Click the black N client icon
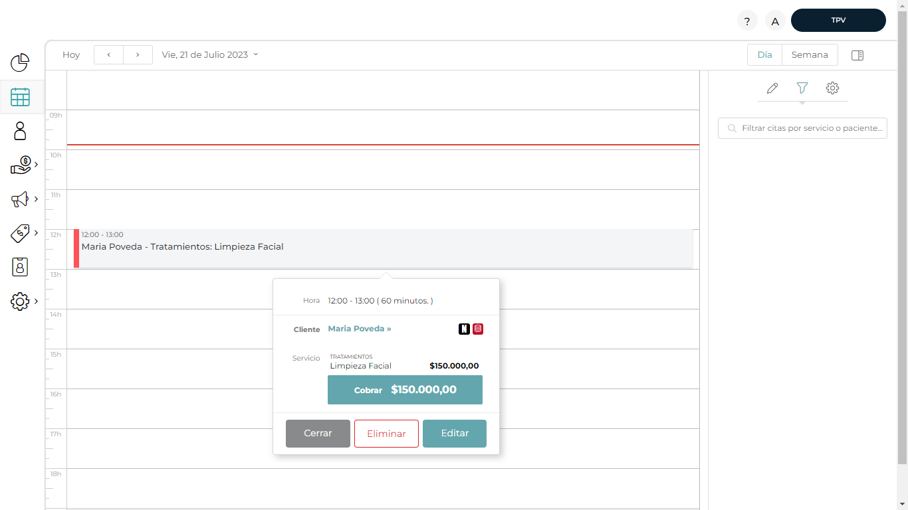Screen dimensions: 908x510 (x=464, y=329)
